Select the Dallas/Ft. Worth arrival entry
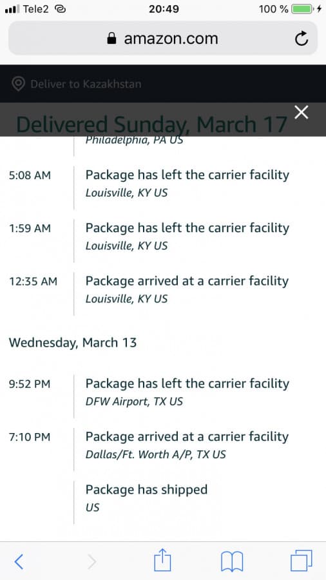The width and height of the screenshot is (326, 580). pyautogui.click(x=163, y=445)
